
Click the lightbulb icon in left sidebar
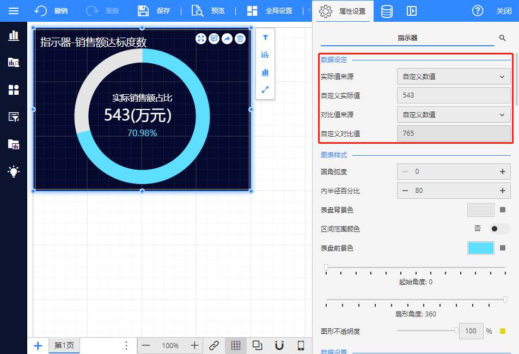click(14, 172)
